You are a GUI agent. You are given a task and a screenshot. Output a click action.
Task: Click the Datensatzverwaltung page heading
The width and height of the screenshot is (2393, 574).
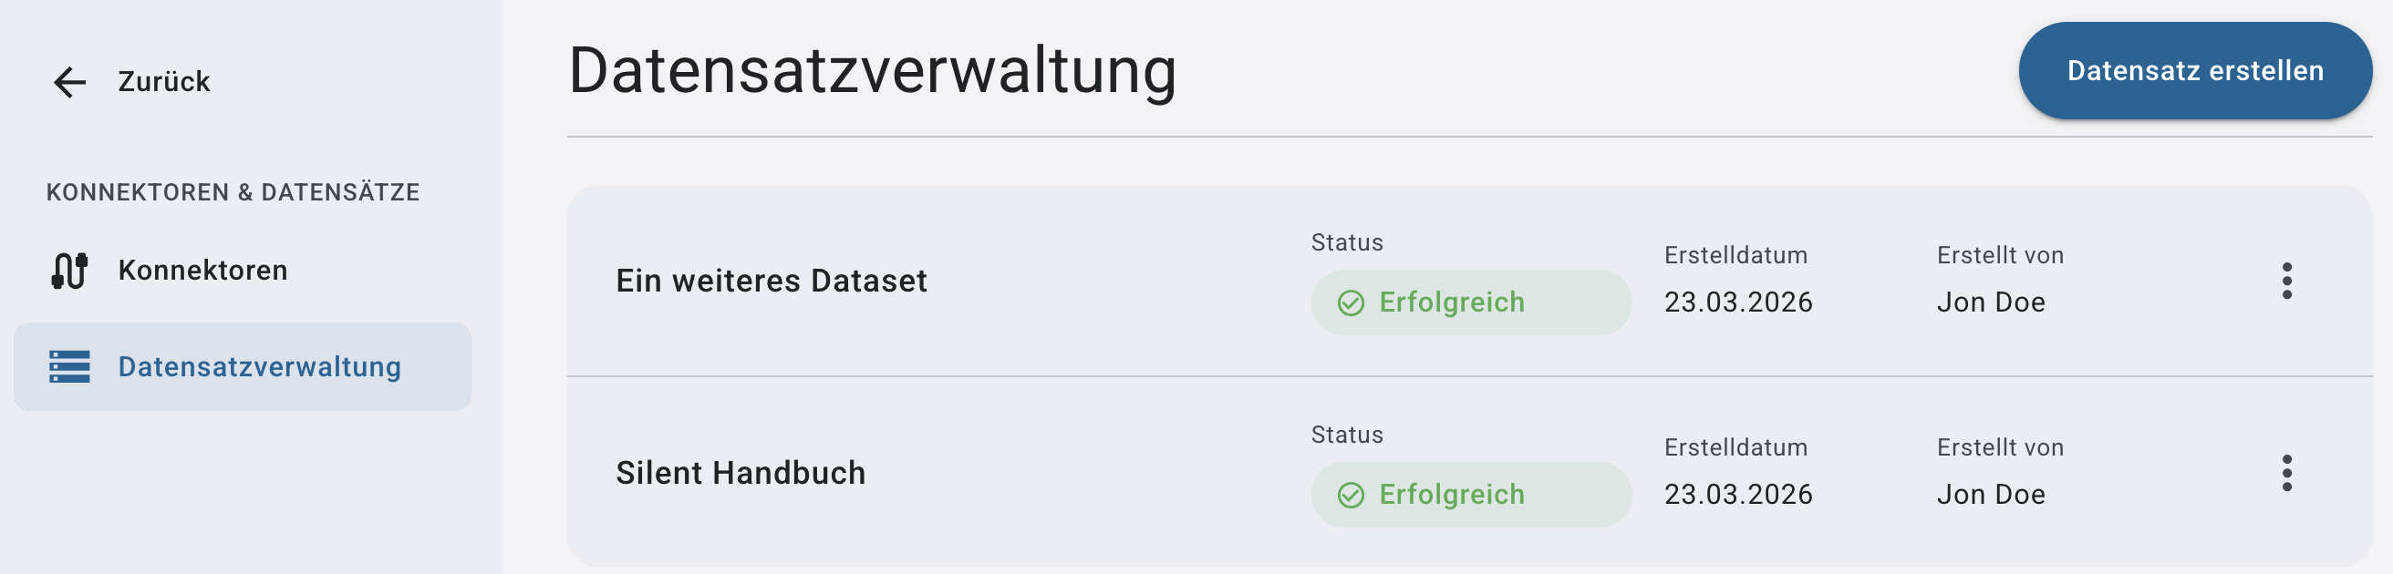pos(872,70)
